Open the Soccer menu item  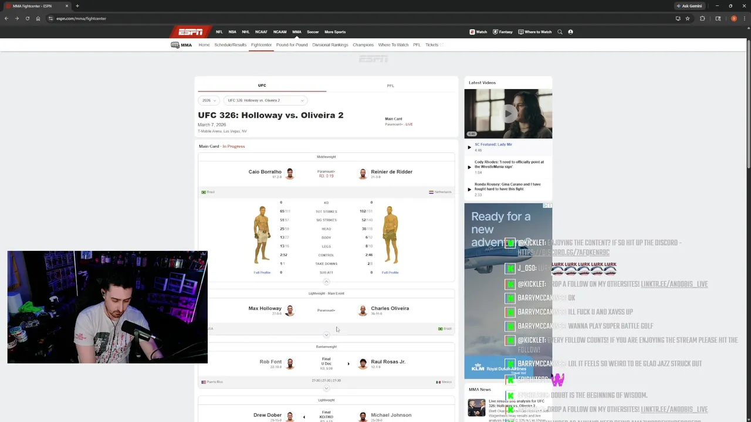pyautogui.click(x=313, y=32)
